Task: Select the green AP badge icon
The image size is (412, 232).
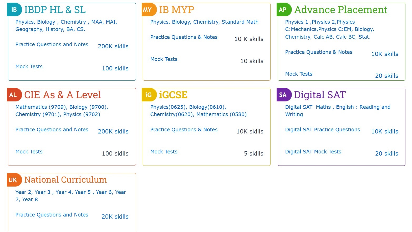Action: (x=284, y=10)
